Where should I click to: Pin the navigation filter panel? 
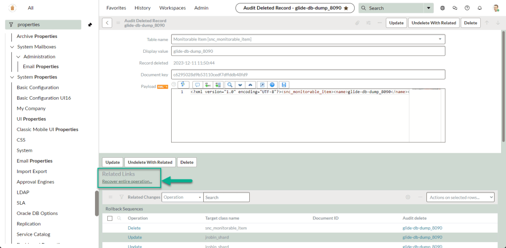(x=90, y=25)
